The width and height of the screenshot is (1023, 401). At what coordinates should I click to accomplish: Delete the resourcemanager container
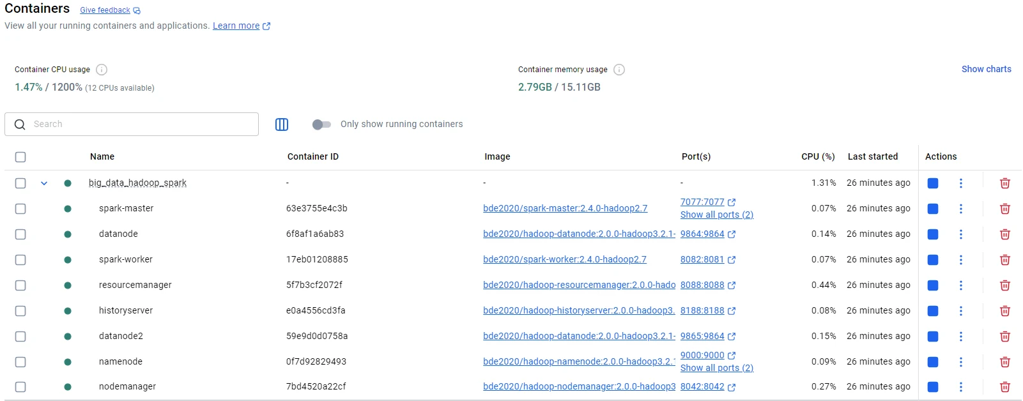click(x=1004, y=285)
